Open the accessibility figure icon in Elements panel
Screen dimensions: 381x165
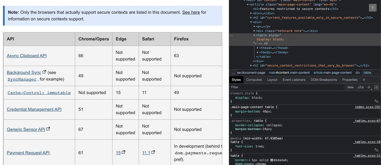[x=372, y=8]
